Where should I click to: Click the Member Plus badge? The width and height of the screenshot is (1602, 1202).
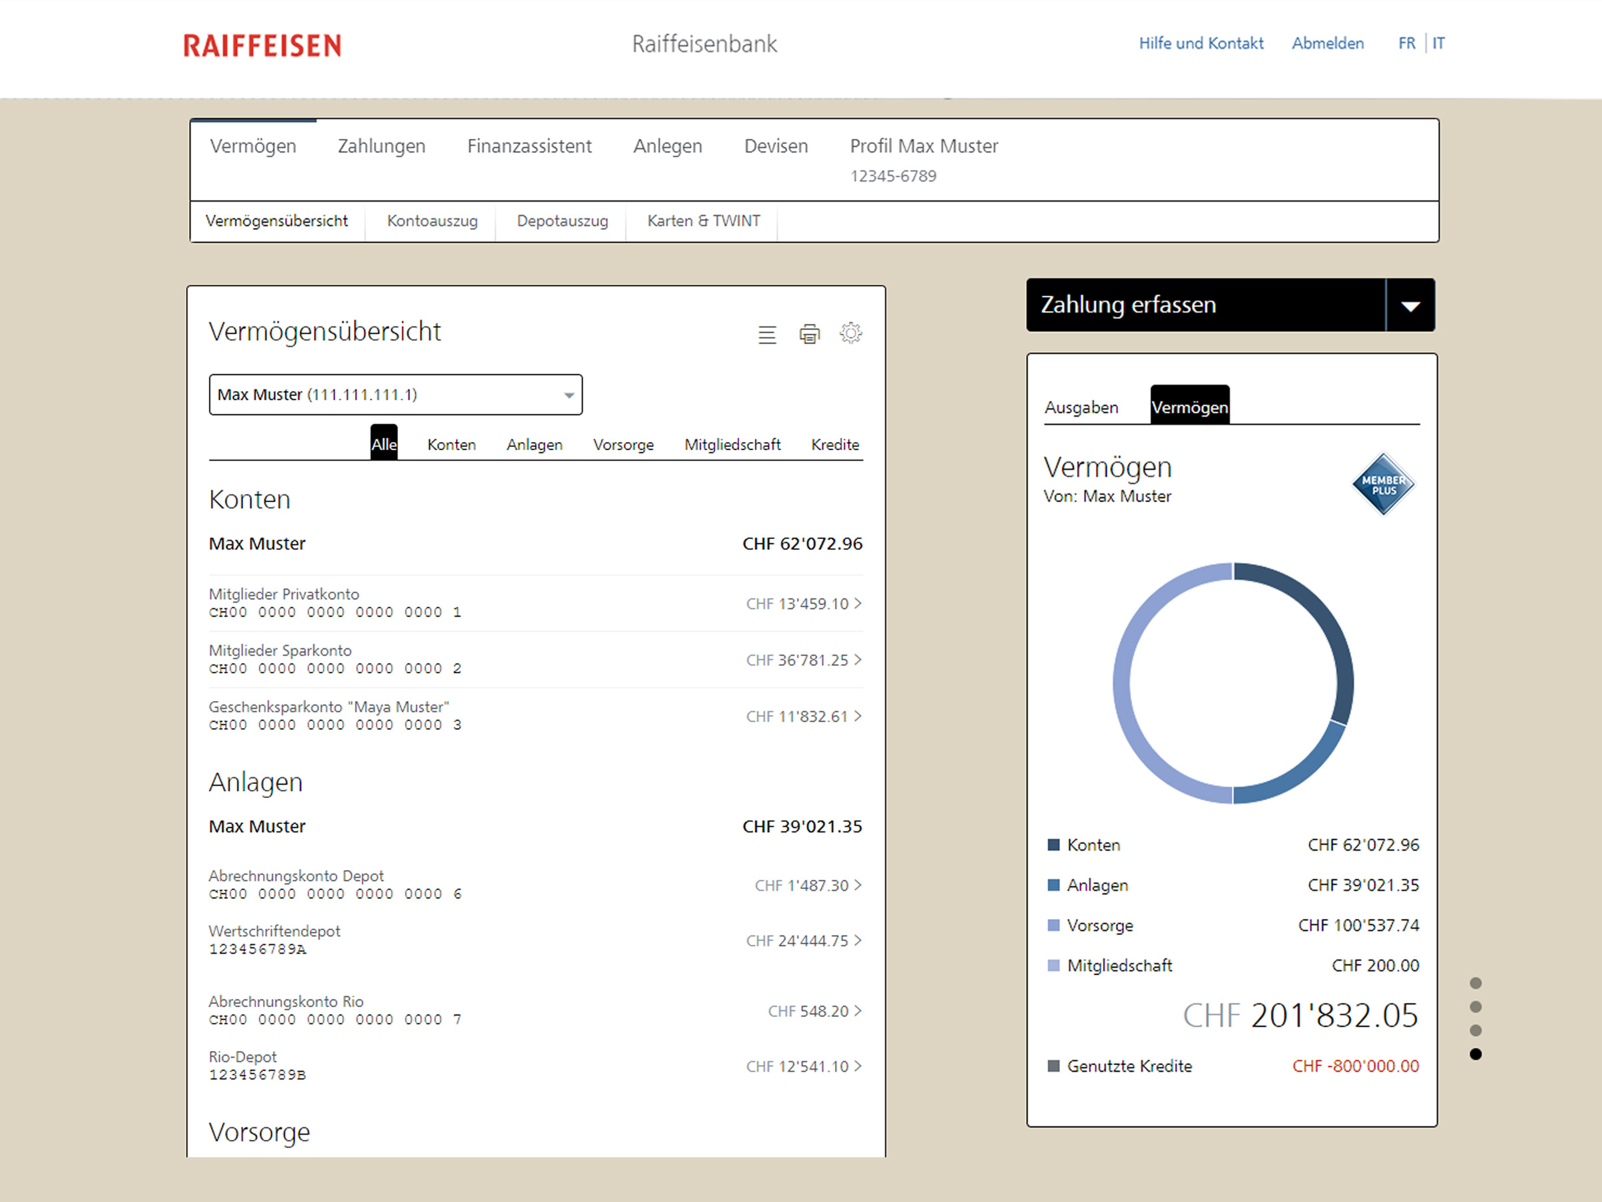[1382, 484]
